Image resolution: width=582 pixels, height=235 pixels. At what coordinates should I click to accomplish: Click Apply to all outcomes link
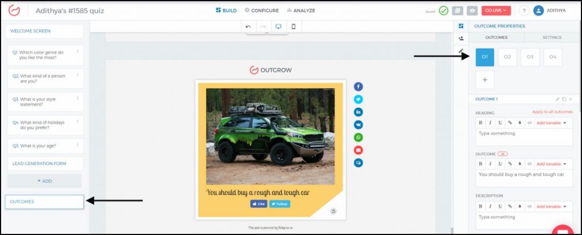pos(552,112)
